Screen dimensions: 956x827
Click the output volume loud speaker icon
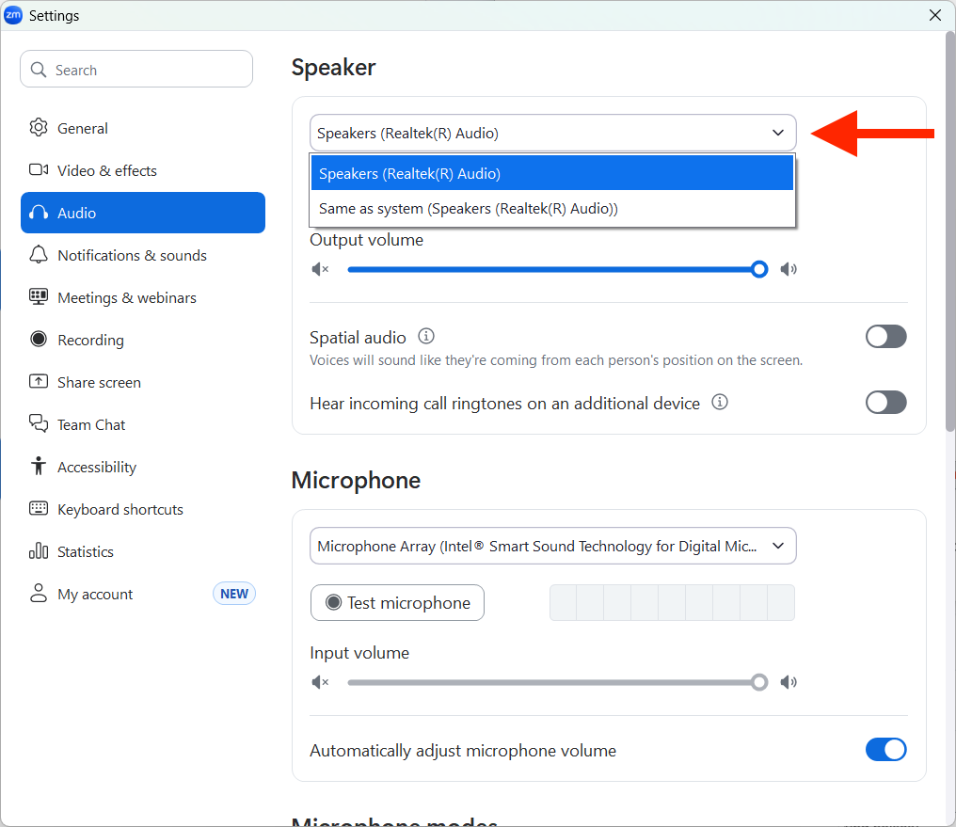789,269
